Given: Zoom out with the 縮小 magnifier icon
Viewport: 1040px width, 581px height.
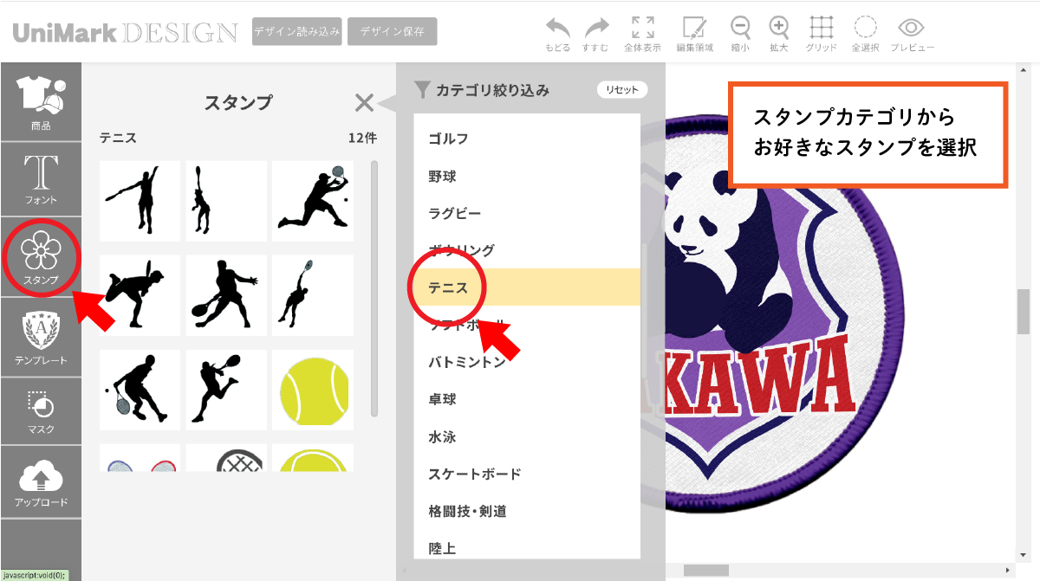Looking at the screenshot, I should [x=740, y=28].
